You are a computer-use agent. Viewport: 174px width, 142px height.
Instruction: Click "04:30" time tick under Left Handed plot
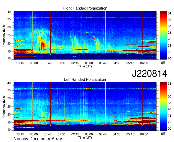(116, 134)
